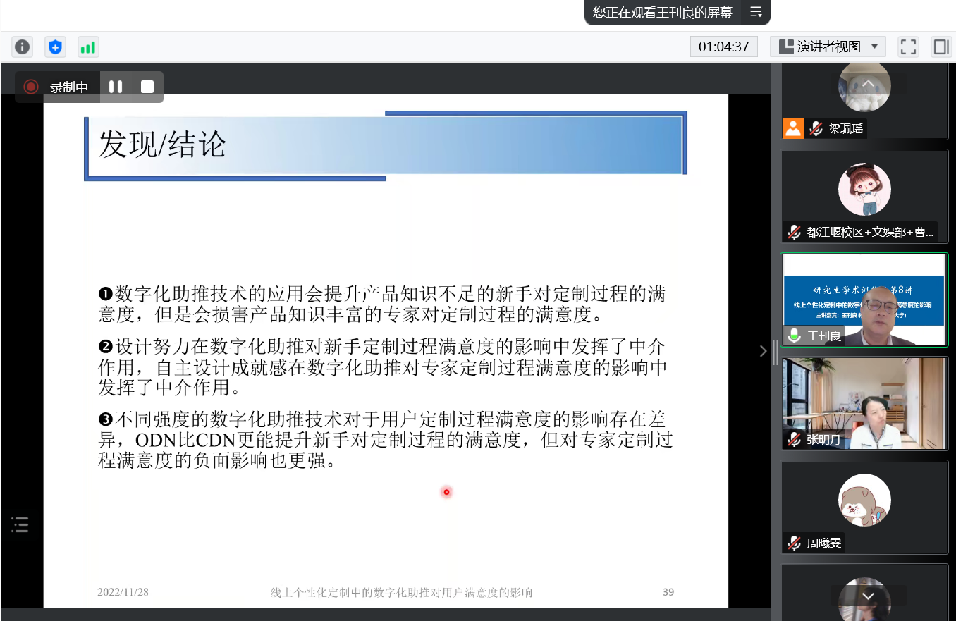Click the red recording indicator icon
Image resolution: width=956 pixels, height=621 pixels.
[x=31, y=87]
